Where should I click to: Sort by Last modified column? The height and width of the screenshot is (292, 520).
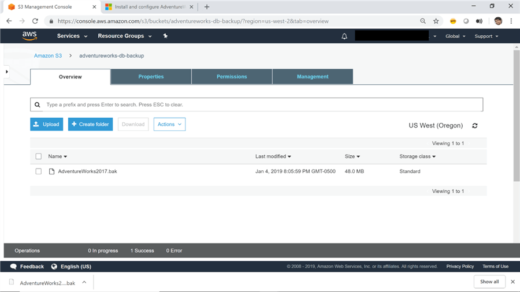coord(273,156)
